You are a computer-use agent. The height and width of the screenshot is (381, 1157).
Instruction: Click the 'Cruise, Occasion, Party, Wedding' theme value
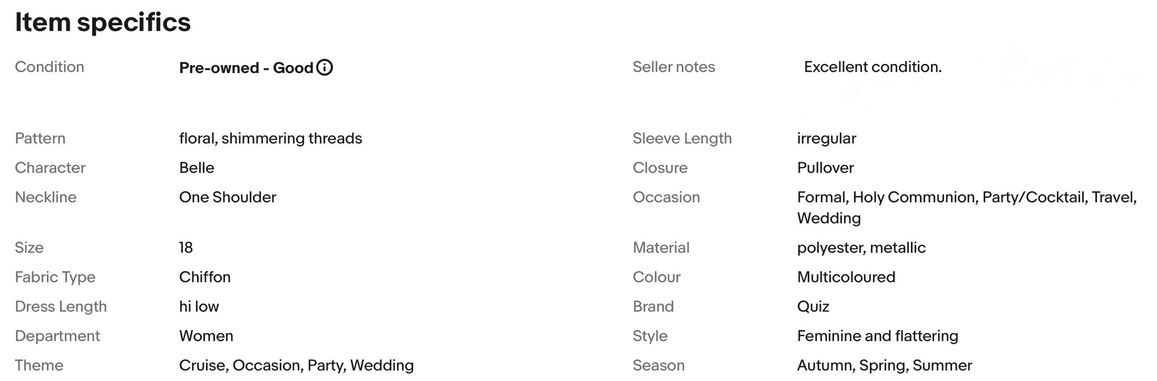click(297, 366)
